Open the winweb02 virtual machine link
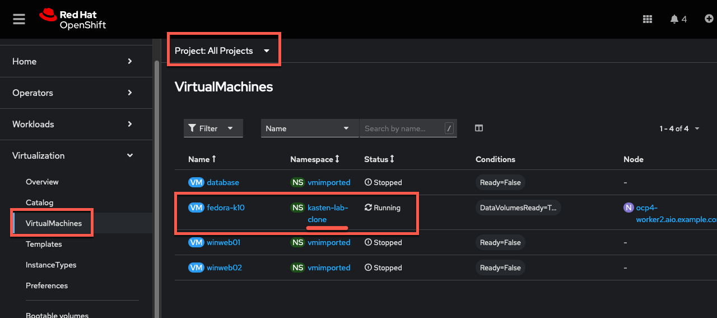The height and width of the screenshot is (318, 717). pyautogui.click(x=224, y=268)
